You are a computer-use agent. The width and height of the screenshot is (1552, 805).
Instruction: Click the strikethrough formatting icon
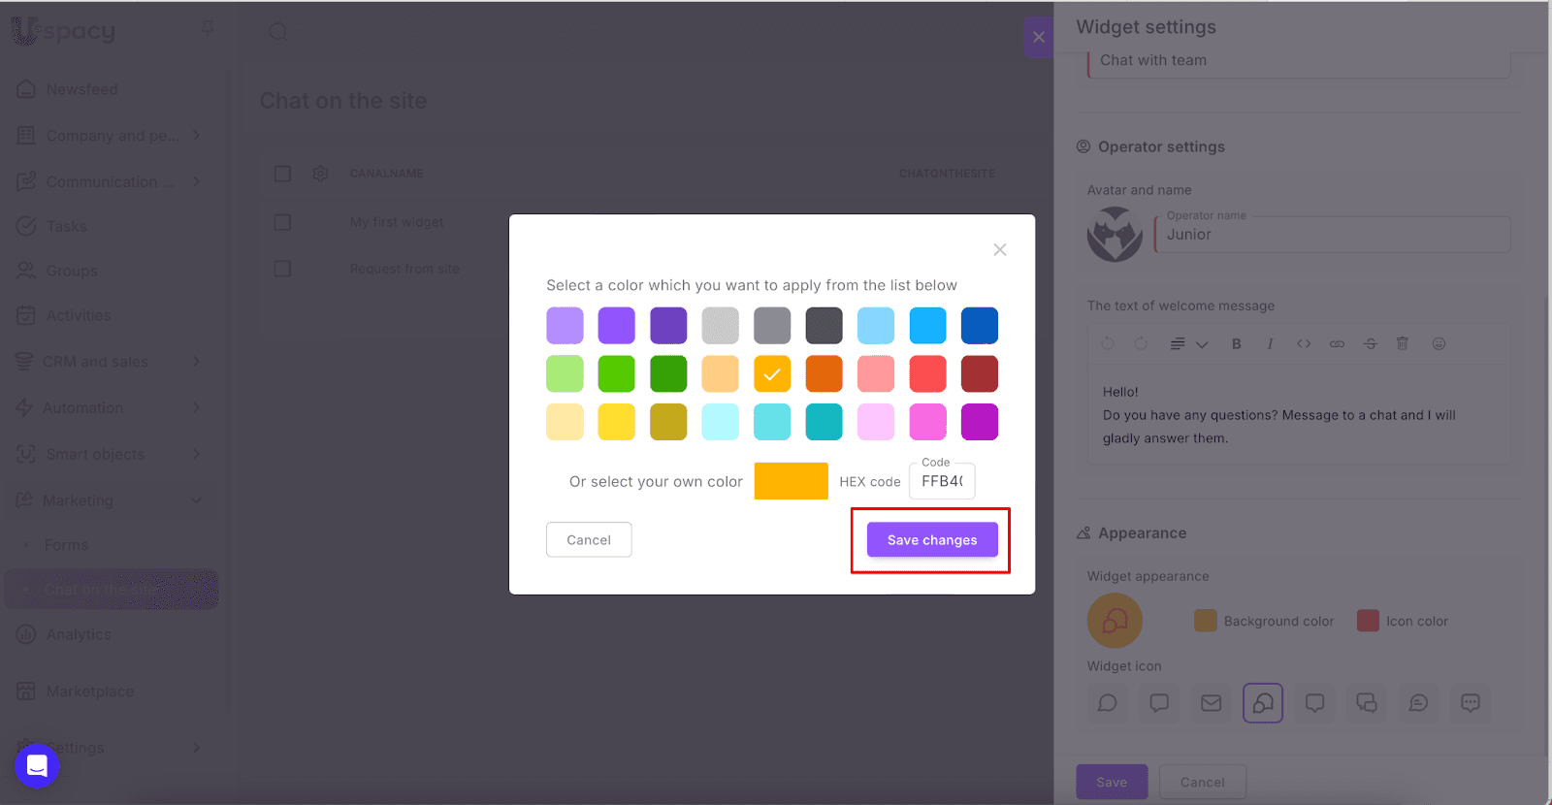(x=1370, y=344)
